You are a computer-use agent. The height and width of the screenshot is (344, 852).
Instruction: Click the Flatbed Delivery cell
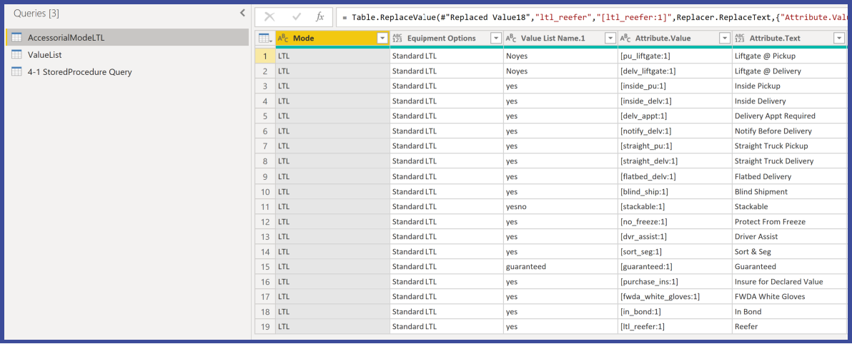pos(789,176)
